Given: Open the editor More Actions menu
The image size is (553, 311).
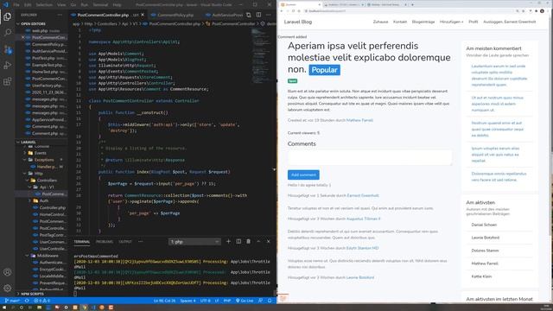Looking at the screenshot, I should tap(269, 15).
